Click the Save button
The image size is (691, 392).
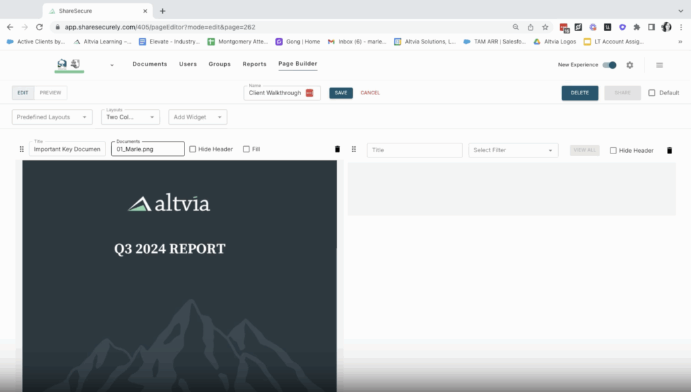pyautogui.click(x=341, y=93)
